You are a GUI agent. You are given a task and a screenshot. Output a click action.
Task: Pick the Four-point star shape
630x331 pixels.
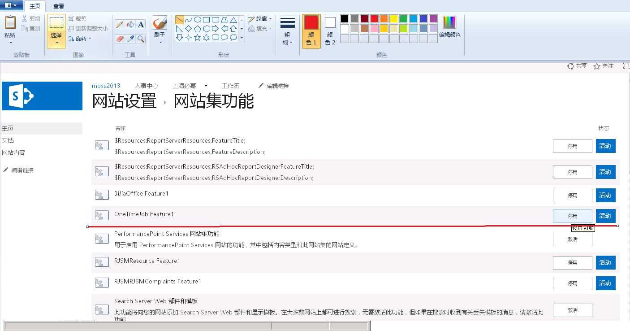[188, 38]
